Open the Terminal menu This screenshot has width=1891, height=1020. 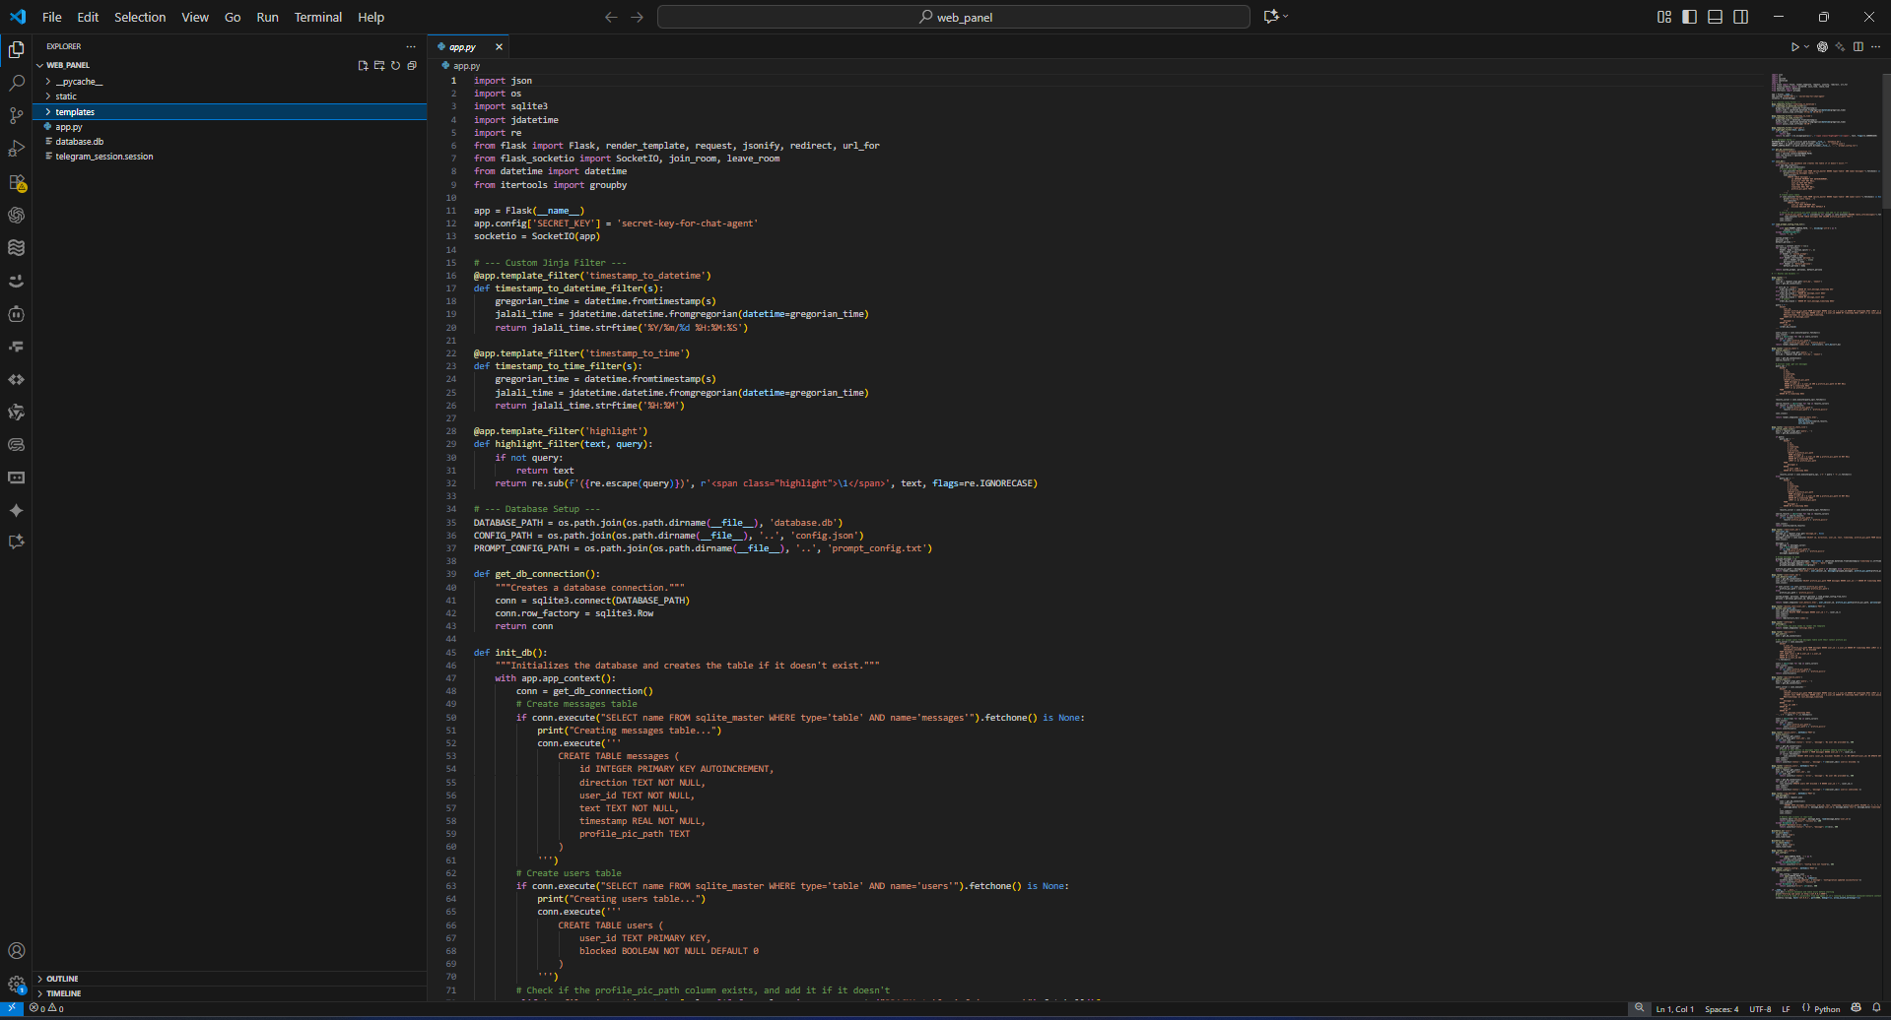coord(317,17)
